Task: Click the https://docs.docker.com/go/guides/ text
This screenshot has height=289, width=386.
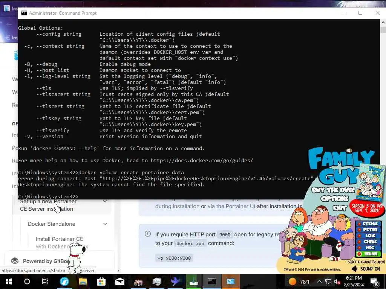Action: pos(202,160)
